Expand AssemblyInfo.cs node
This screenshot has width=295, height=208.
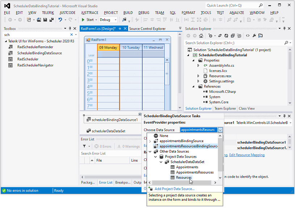click(x=198, y=66)
